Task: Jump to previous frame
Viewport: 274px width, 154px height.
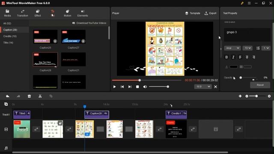Action: tap(122, 87)
